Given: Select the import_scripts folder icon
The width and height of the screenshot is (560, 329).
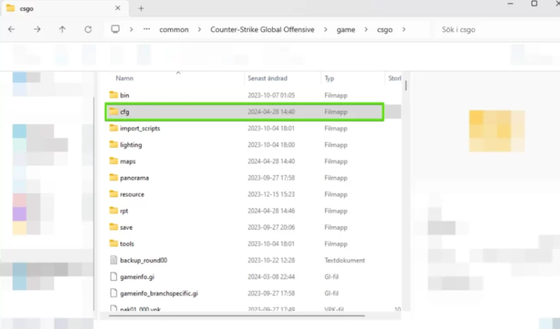Looking at the screenshot, I should tap(113, 128).
